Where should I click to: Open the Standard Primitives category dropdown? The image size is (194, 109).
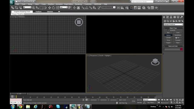click(173, 25)
